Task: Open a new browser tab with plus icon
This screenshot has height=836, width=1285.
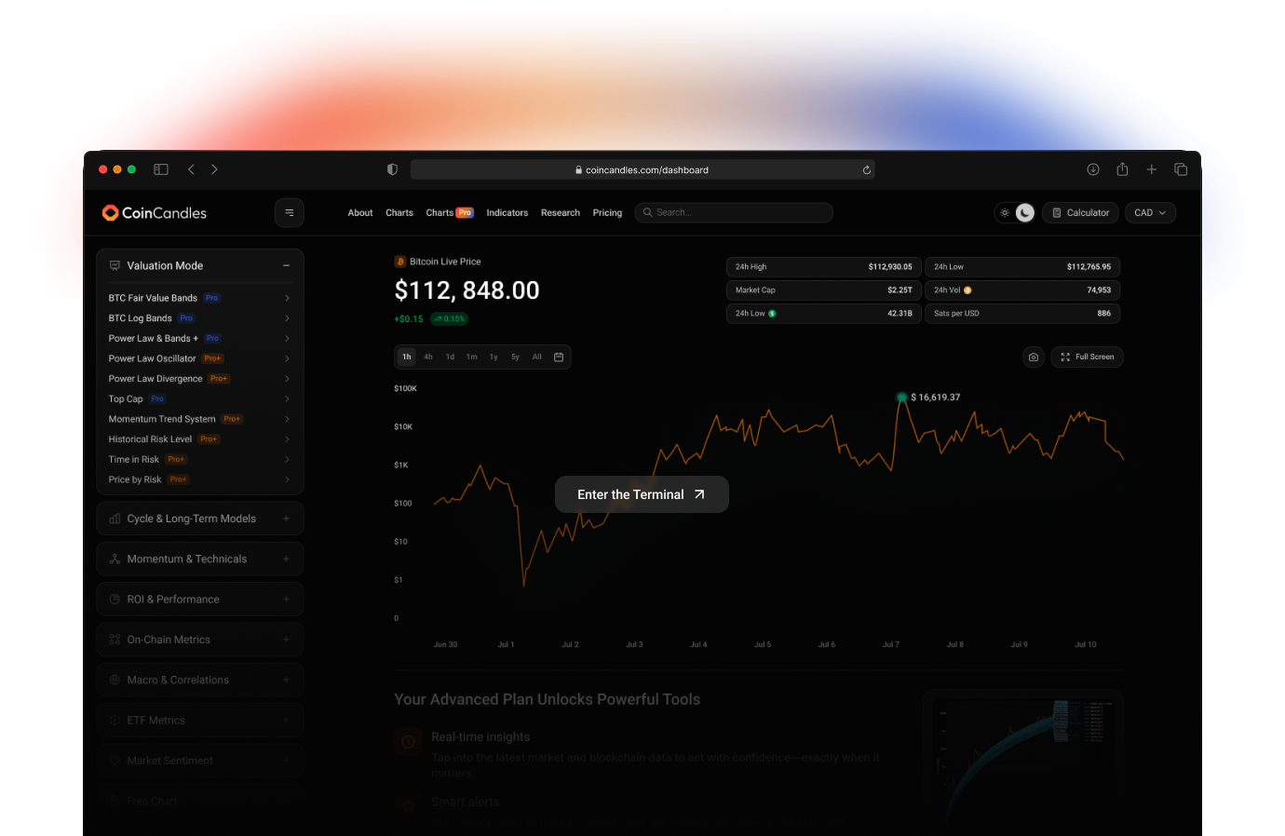Action: 1152,169
